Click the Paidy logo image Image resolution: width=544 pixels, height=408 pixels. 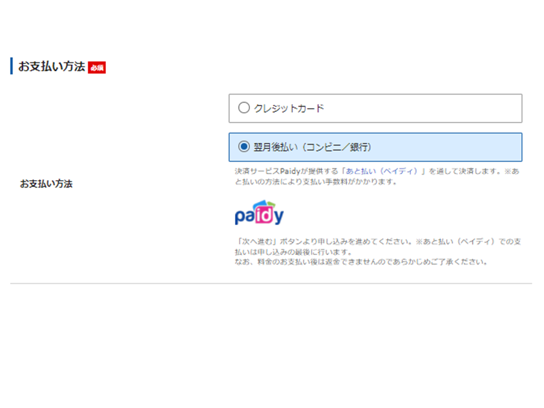tap(259, 212)
